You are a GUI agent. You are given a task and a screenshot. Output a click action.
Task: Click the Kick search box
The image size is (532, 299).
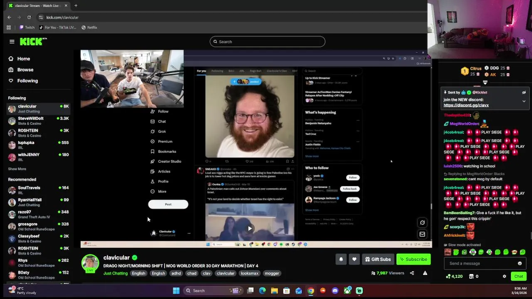click(267, 42)
